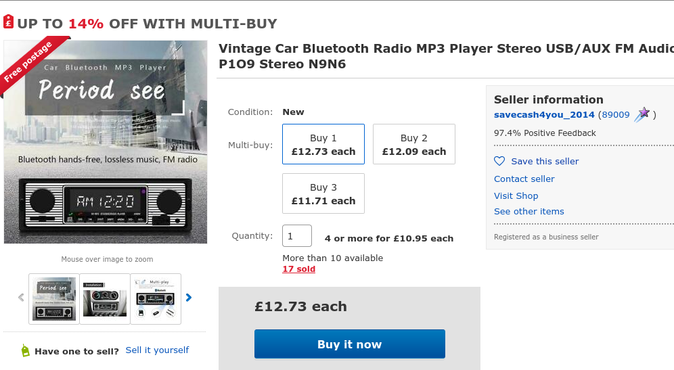Select the Multi-play thumbnail image

pyautogui.click(x=156, y=299)
